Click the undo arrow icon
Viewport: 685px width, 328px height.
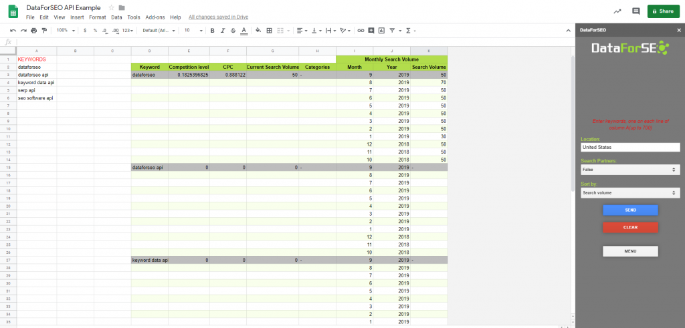point(13,31)
